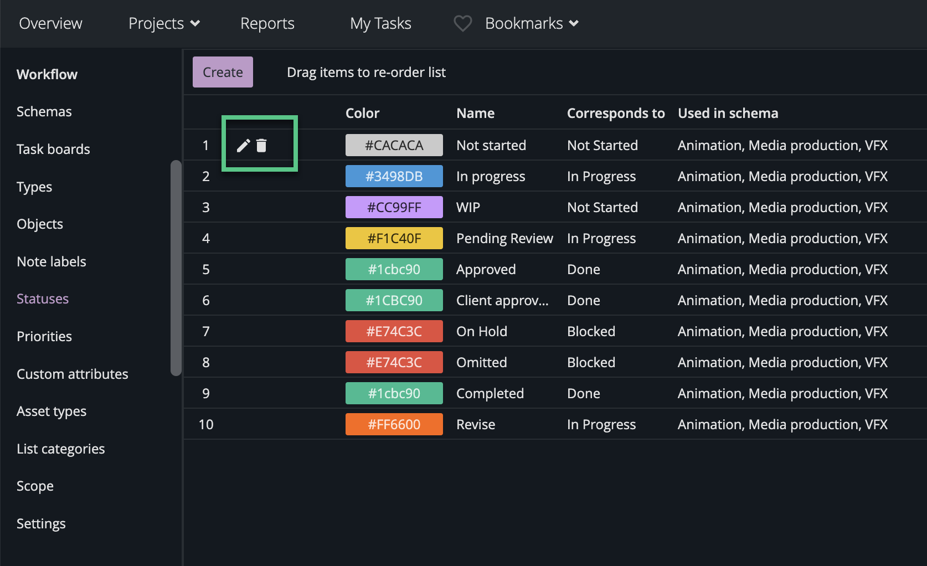Click the green swatch in Client approv... row
This screenshot has width=927, height=566.
[x=394, y=300]
